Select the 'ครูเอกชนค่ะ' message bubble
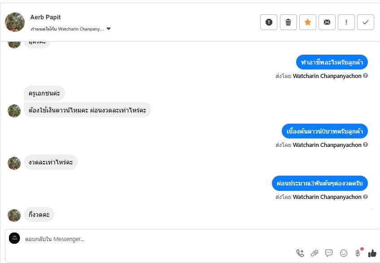The width and height of the screenshot is (380, 263). click(44, 93)
